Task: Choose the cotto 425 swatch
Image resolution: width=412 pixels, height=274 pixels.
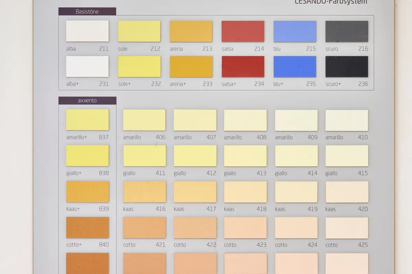Action: coord(347,228)
